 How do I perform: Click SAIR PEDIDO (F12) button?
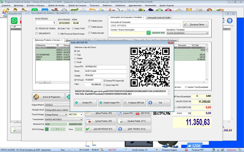(134, 129)
